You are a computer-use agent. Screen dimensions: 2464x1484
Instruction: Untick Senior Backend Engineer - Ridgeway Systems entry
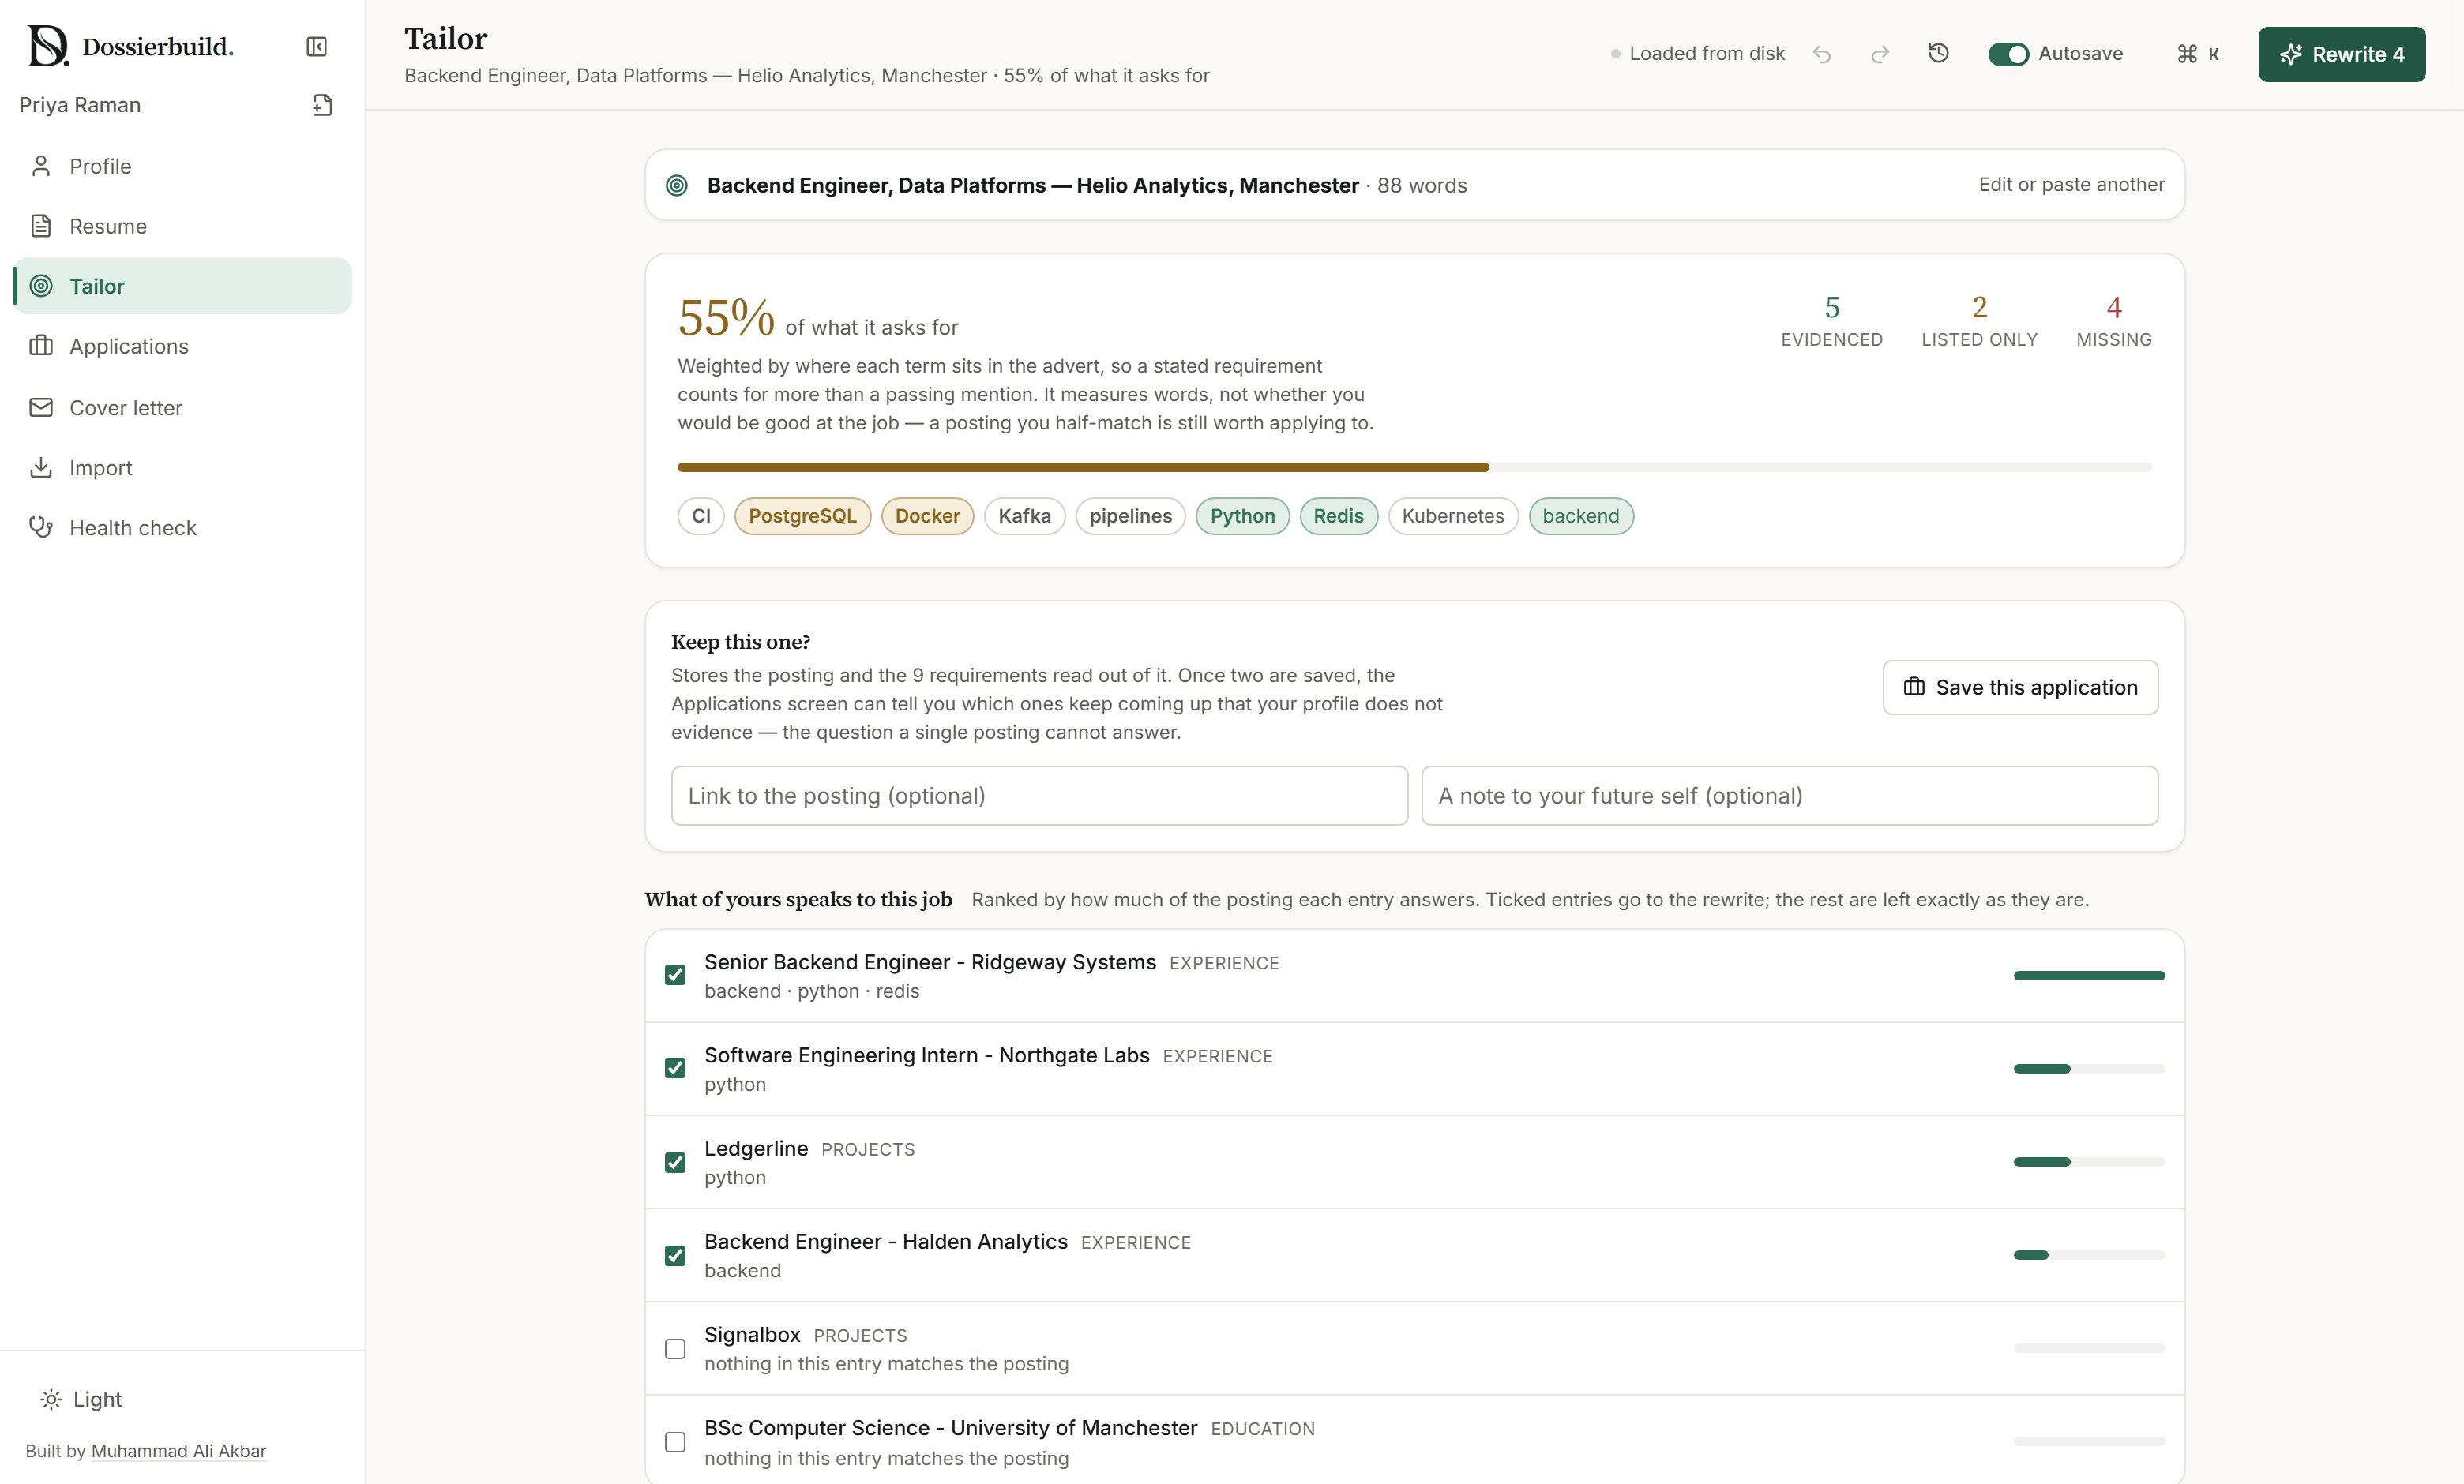(675, 974)
